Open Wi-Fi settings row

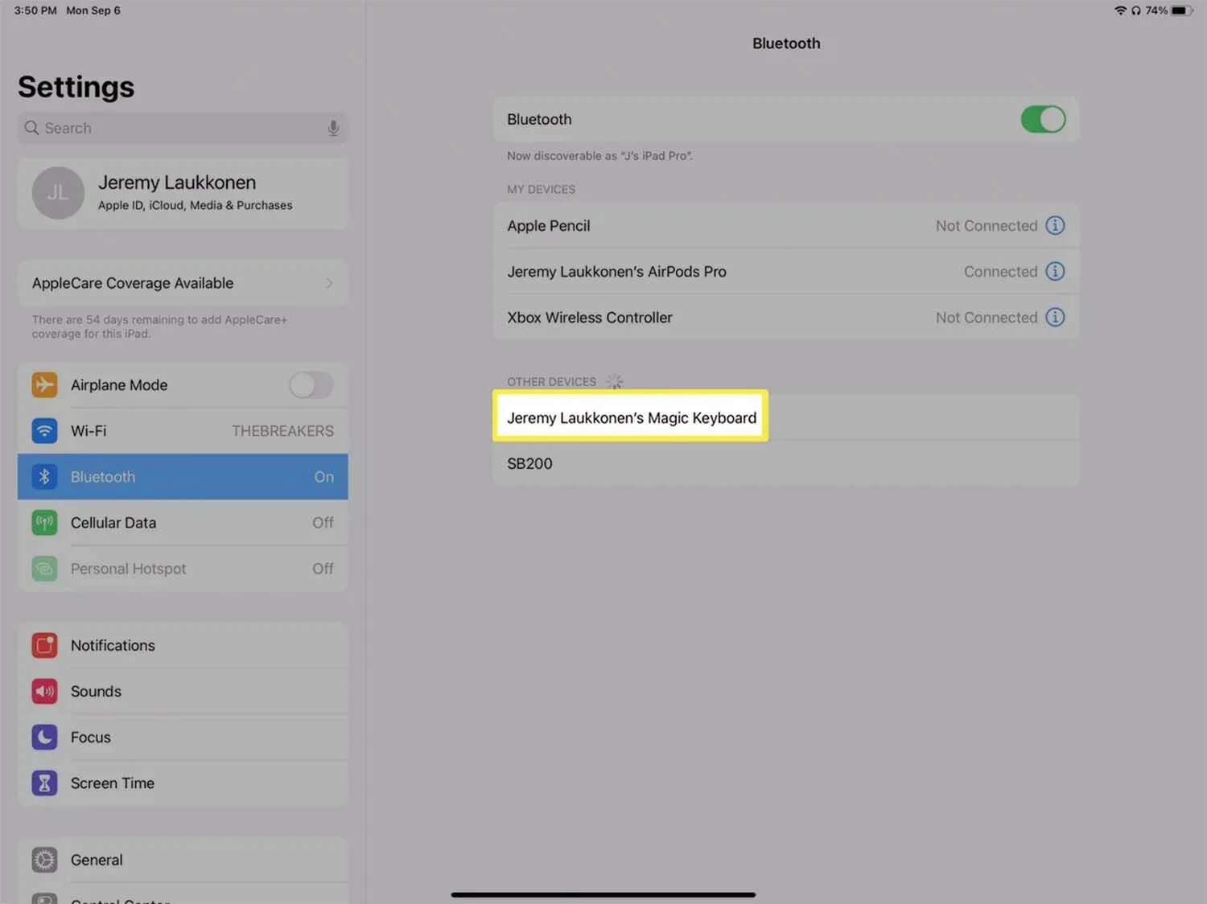tap(183, 430)
